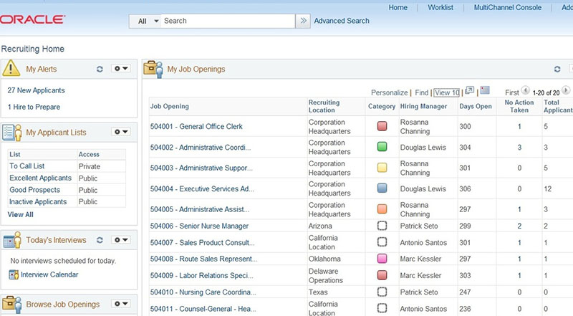Refresh the My Alerts panel
The height and width of the screenshot is (316, 573).
pos(100,69)
